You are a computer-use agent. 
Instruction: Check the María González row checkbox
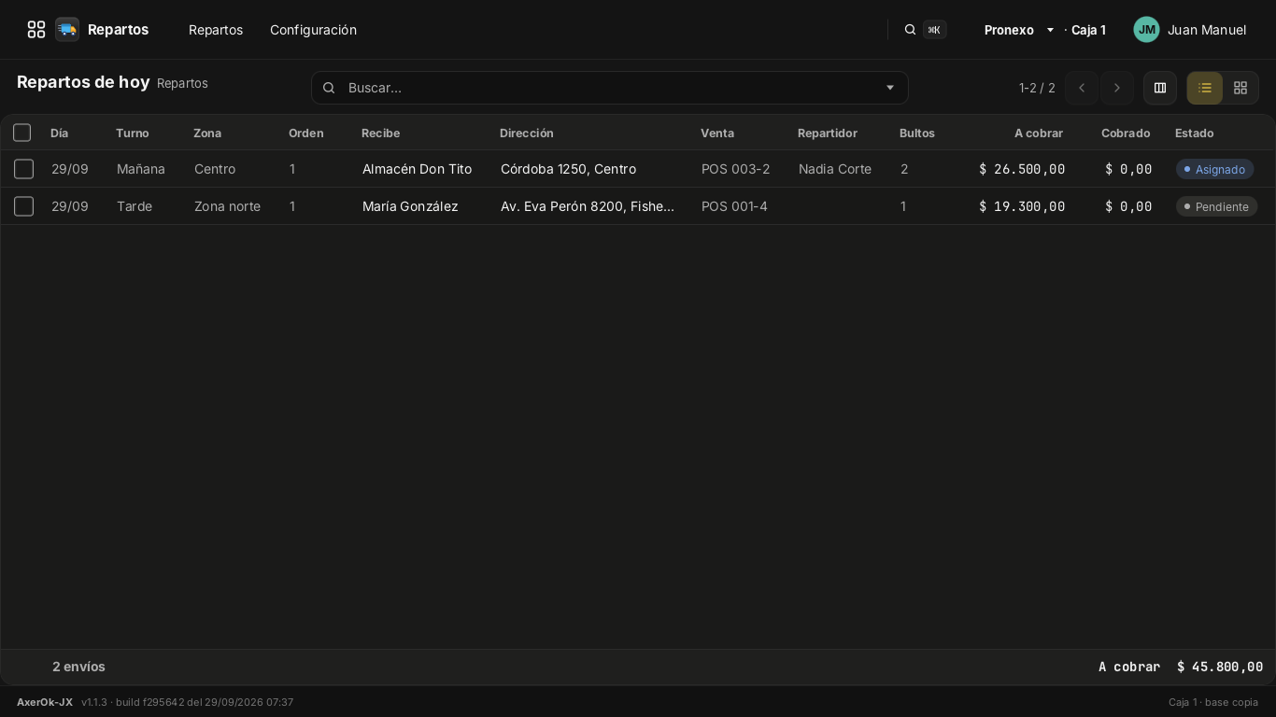(x=24, y=206)
